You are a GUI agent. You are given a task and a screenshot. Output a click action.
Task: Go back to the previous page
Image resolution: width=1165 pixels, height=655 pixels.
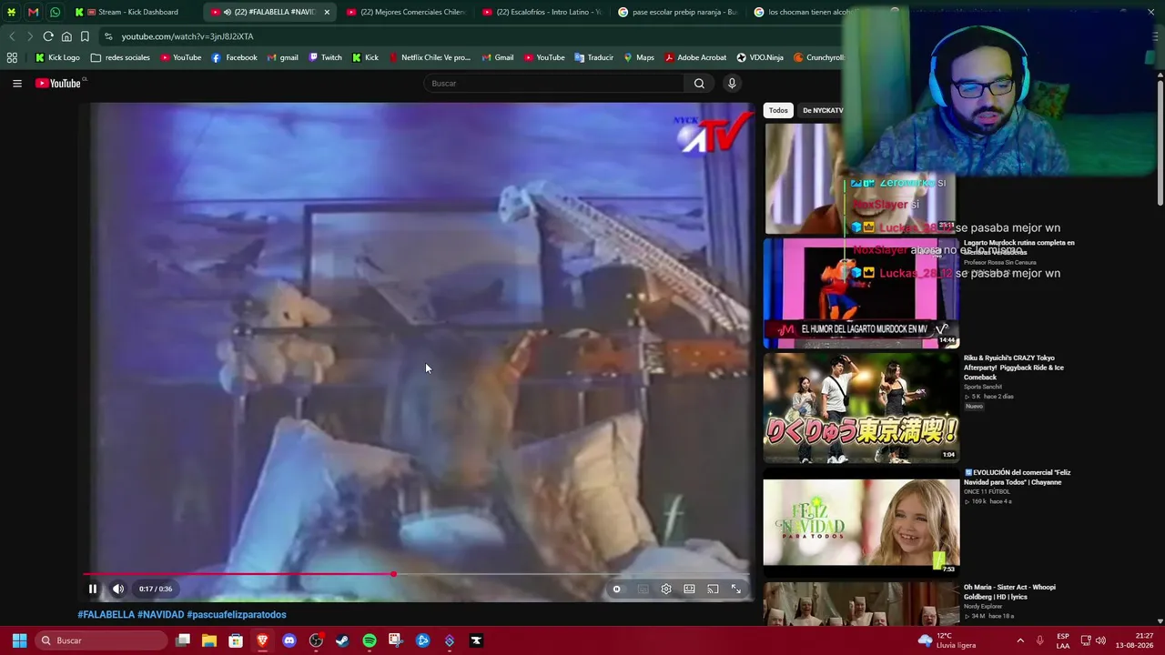(12, 36)
